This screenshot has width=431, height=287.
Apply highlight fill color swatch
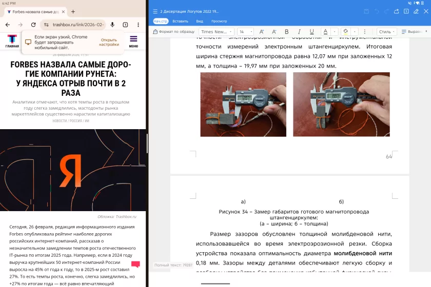[345, 32]
